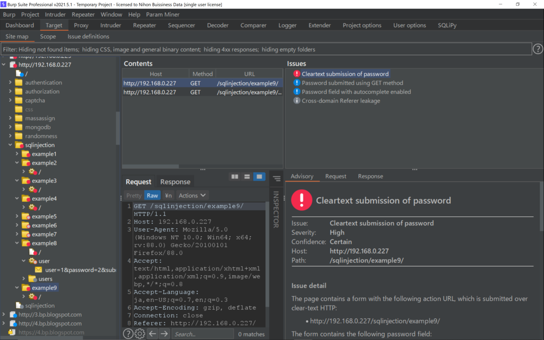The image size is (544, 340).
Task: Open the SQLiPy tab
Action: (x=447, y=25)
